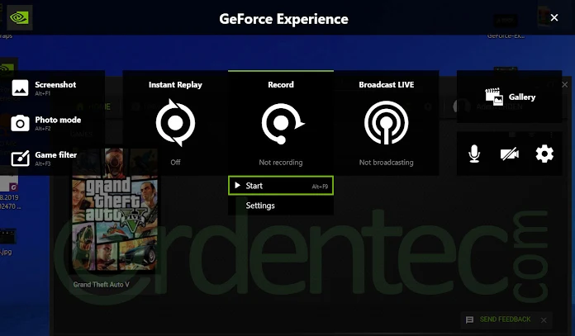Open overlay settings gear
575x336 pixels.
click(544, 154)
